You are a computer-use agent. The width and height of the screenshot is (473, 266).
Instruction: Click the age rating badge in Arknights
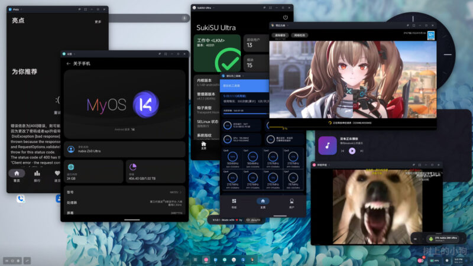click(431, 35)
